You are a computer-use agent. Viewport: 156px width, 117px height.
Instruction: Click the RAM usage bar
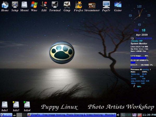click(139, 63)
